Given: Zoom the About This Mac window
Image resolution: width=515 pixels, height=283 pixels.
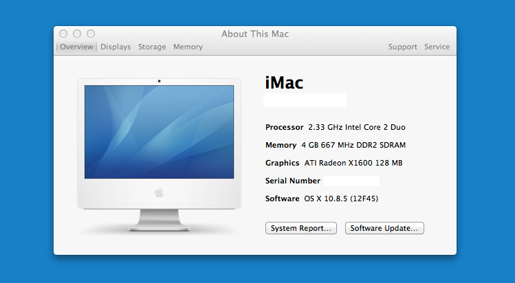Looking at the screenshot, I should [91, 34].
